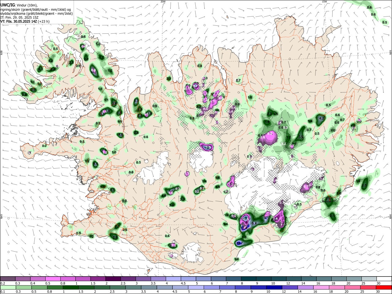The height and width of the screenshot is (294, 392).
Task: Click the bright magenta 0.5–0.8 snow legend swatch
Action: pyautogui.click(x=53, y=279)
